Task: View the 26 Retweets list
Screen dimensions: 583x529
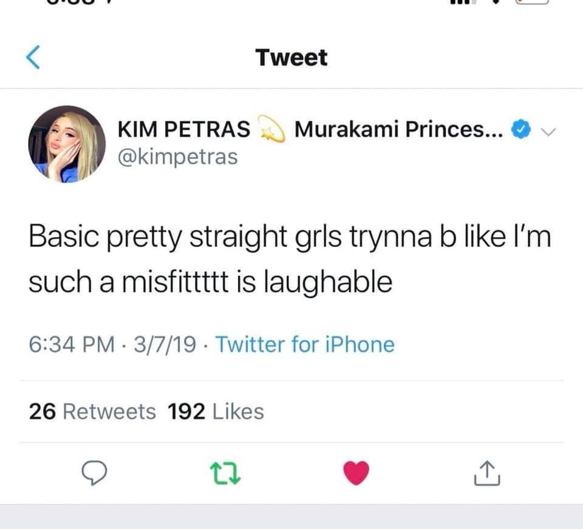Action: click(92, 411)
